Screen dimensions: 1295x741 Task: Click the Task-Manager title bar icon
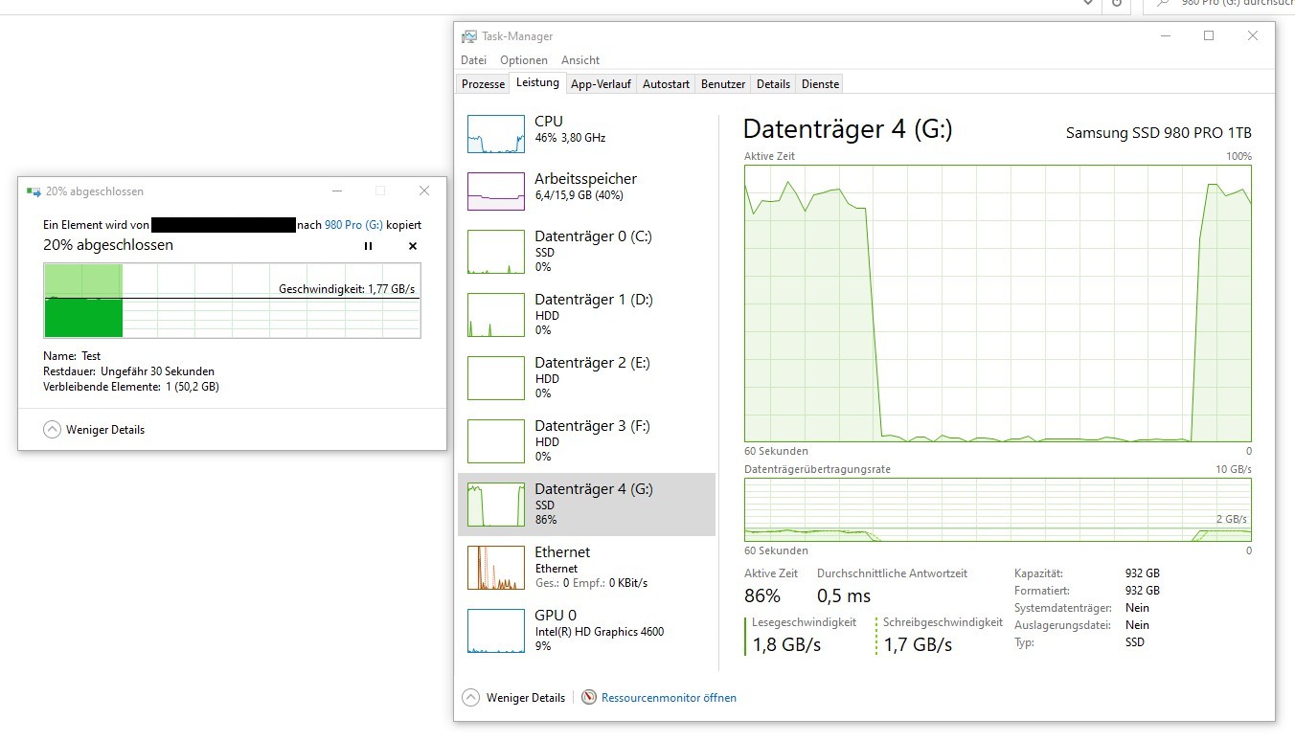pyautogui.click(x=468, y=36)
